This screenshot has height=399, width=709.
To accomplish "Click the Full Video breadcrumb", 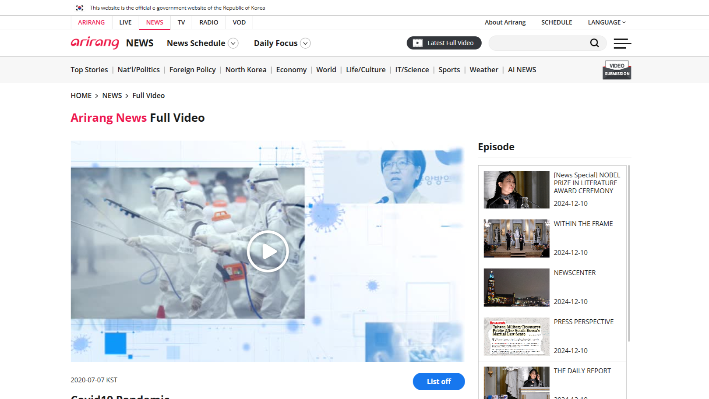I will click(149, 95).
